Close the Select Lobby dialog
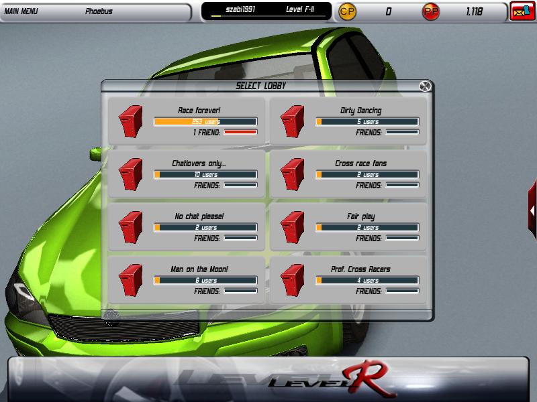This screenshot has width=537, height=402. click(x=424, y=86)
